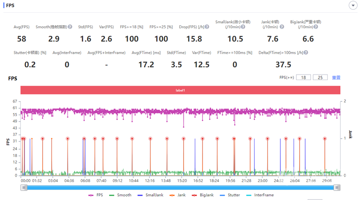Click help icon next to Smooth(稳帧指数)
Screen dimensions: 360x200
pyautogui.click(x=70, y=27)
